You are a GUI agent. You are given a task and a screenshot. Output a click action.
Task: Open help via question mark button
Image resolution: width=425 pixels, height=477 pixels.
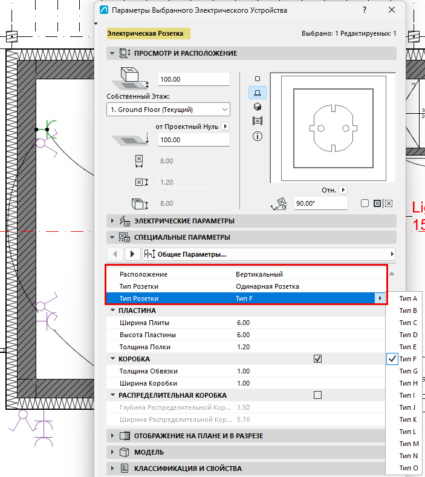click(x=364, y=10)
